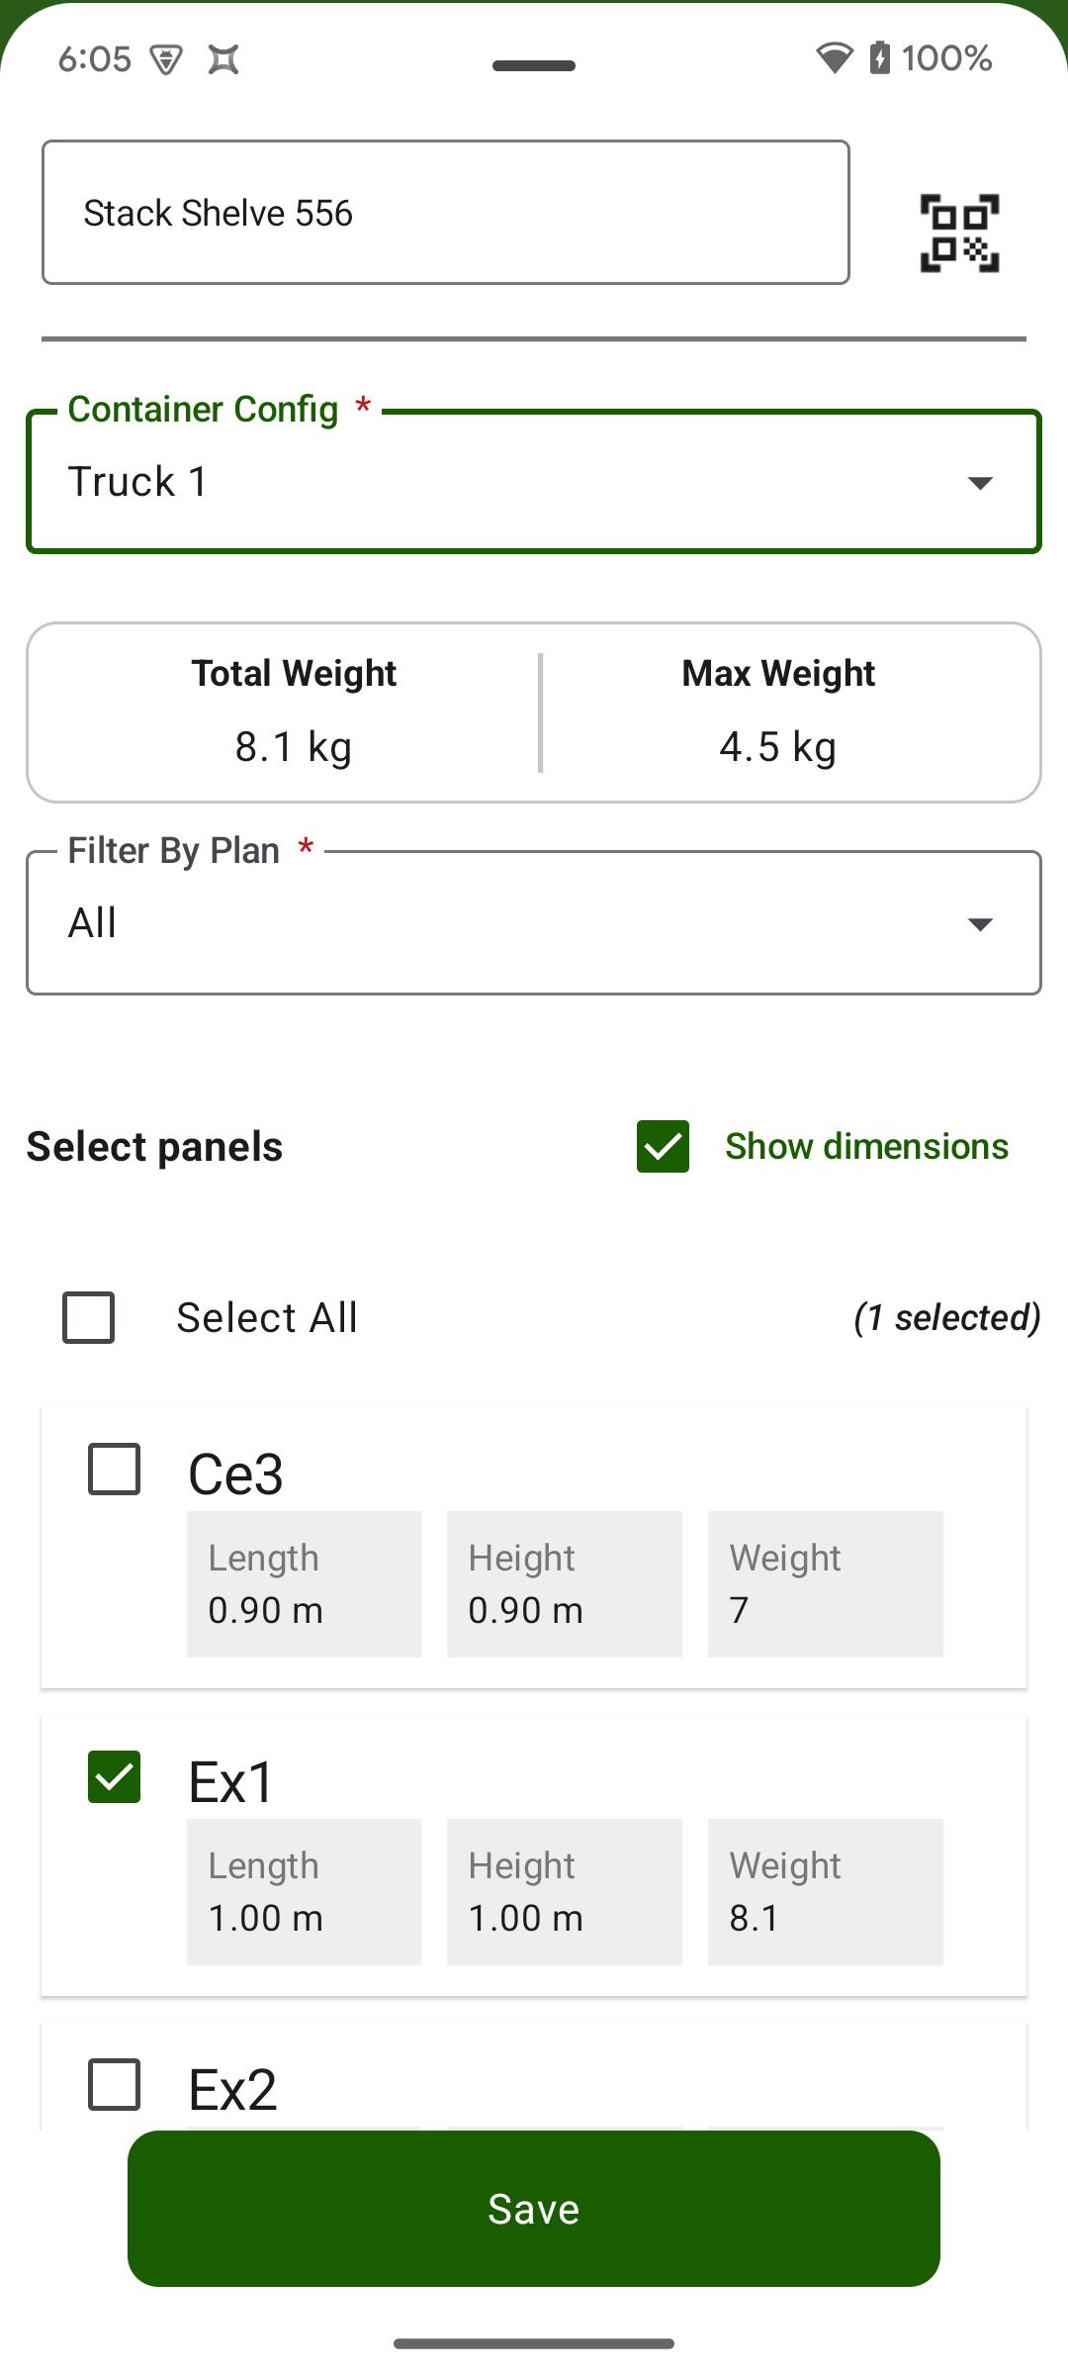Viewport: 1068px width, 2375px height.
Task: Tap the Ex1 Weight 8.1 cell
Action: (x=826, y=1892)
